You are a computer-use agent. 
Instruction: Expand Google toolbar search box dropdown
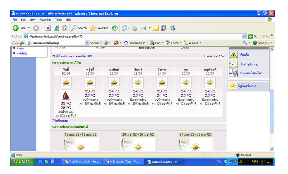point(87,43)
